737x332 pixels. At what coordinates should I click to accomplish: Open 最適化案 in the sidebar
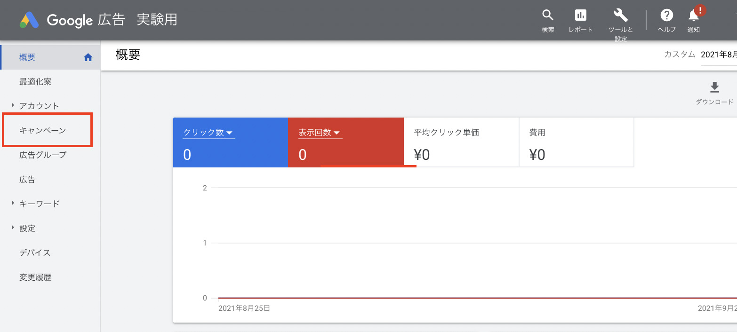35,82
